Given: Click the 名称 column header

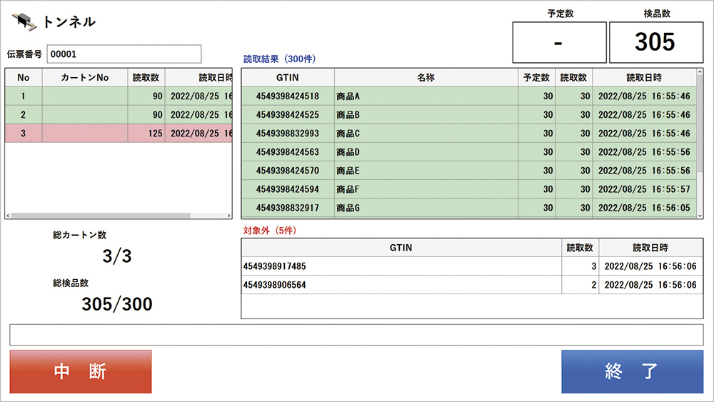Looking at the screenshot, I should pyautogui.click(x=426, y=77).
